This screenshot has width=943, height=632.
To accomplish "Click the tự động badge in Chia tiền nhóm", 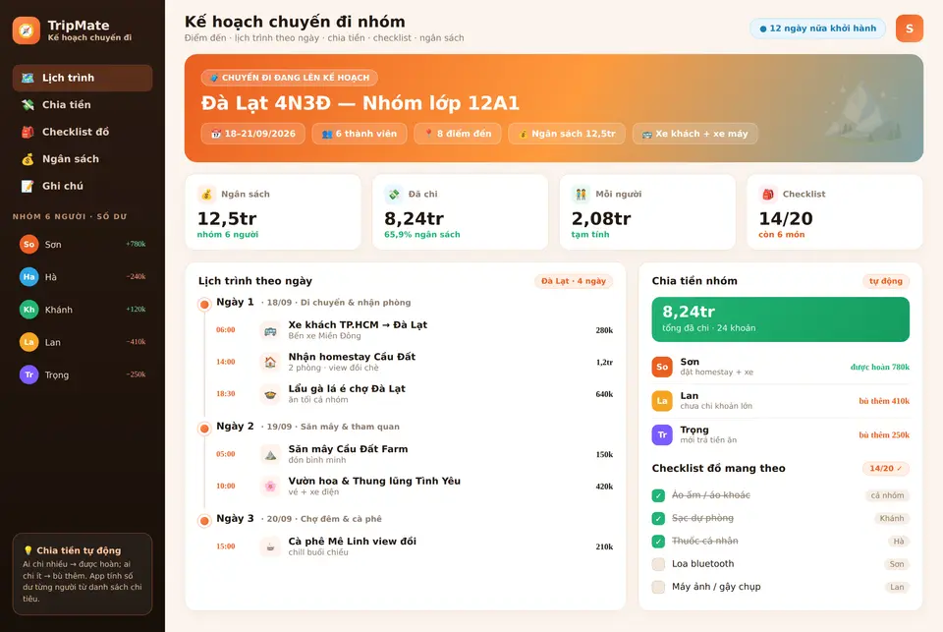I will pyautogui.click(x=886, y=281).
